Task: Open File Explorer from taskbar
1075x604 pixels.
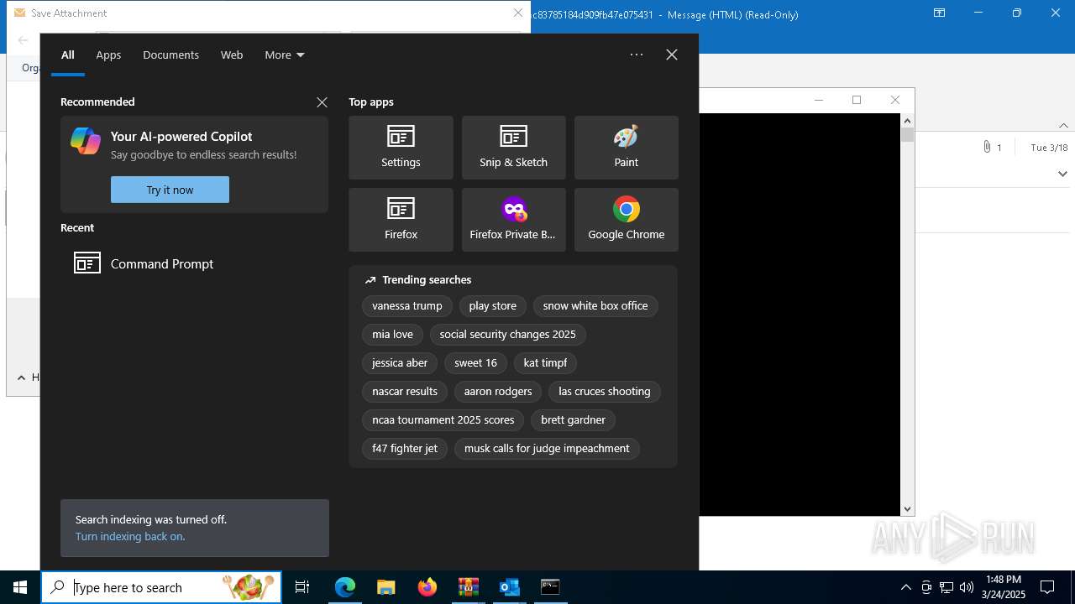Action: (385, 587)
